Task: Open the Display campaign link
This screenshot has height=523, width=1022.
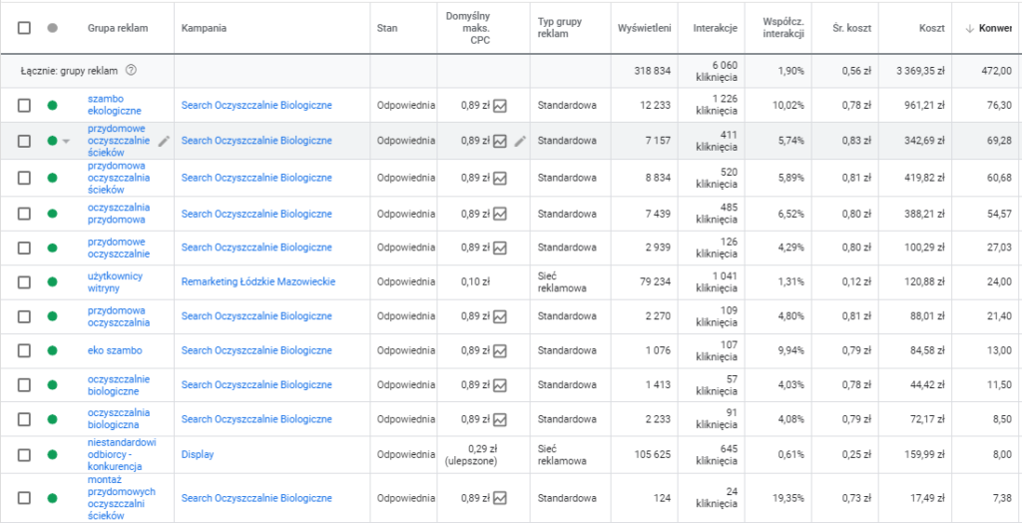Action: click(x=198, y=455)
